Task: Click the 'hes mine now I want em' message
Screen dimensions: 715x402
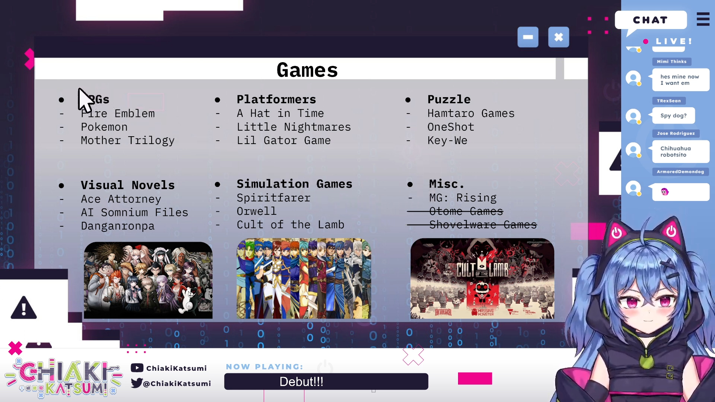Action: coord(680,80)
